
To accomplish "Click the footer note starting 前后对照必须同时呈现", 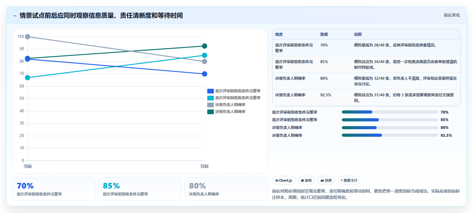I will (x=366, y=194).
